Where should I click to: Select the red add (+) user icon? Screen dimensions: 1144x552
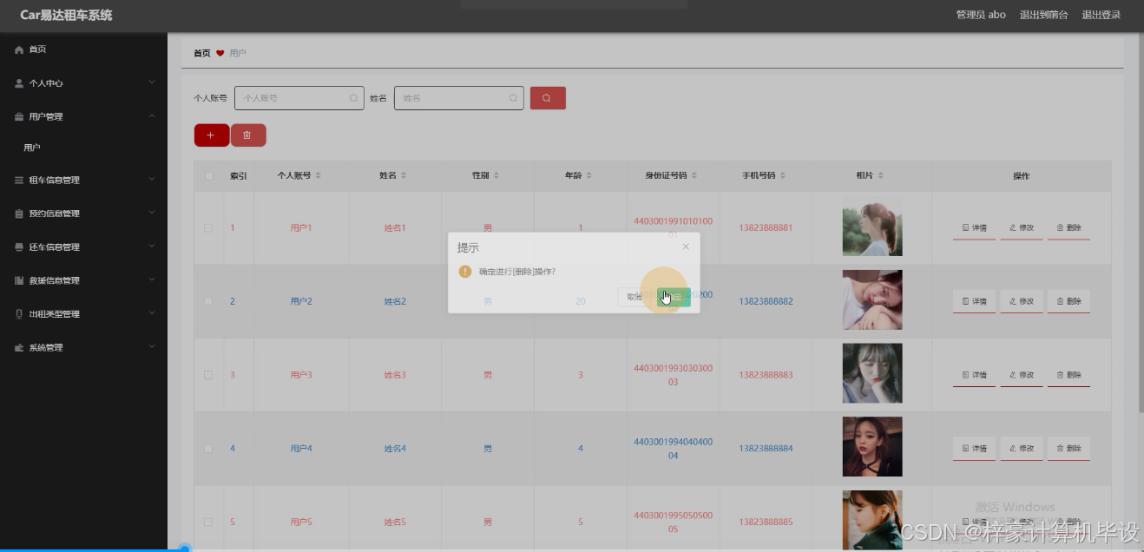pyautogui.click(x=211, y=135)
